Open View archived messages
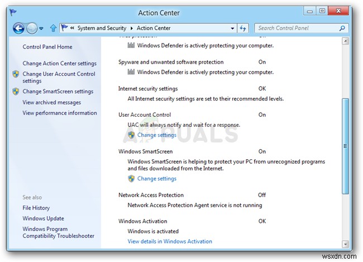The image size is (363, 262). coord(51,102)
